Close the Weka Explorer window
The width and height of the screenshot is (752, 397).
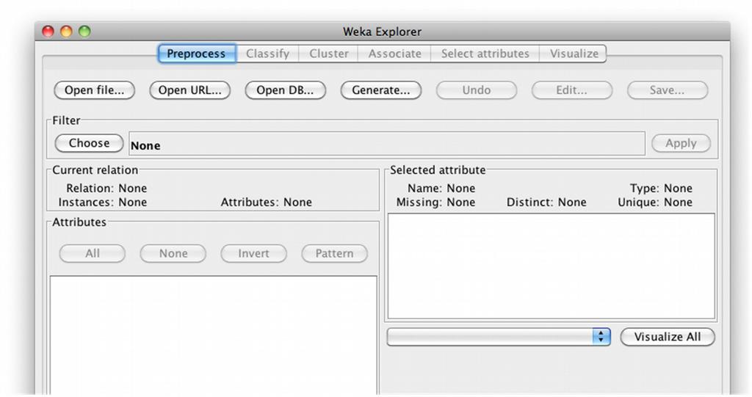tap(48, 32)
